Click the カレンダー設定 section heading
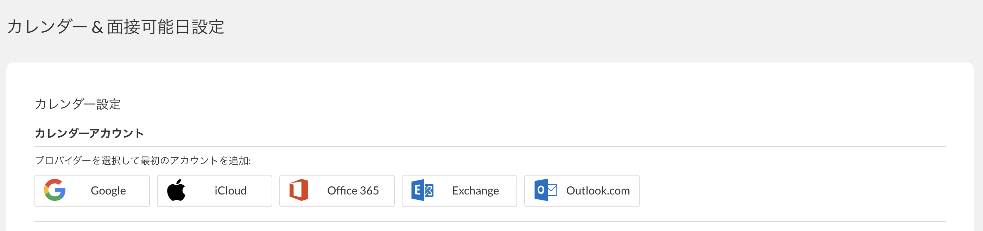 (x=78, y=104)
